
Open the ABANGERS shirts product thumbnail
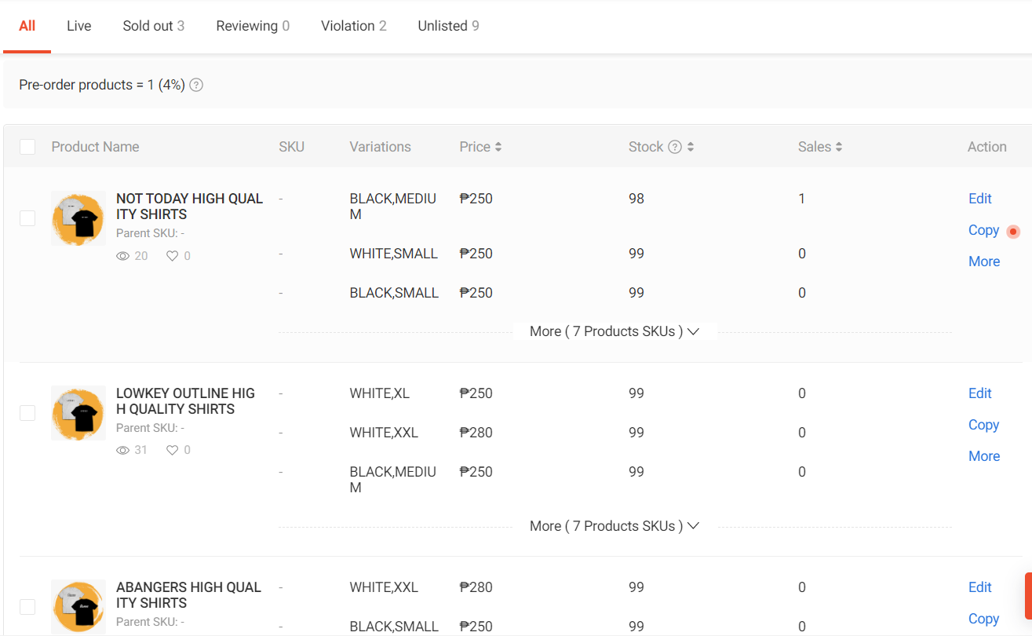[x=78, y=607]
